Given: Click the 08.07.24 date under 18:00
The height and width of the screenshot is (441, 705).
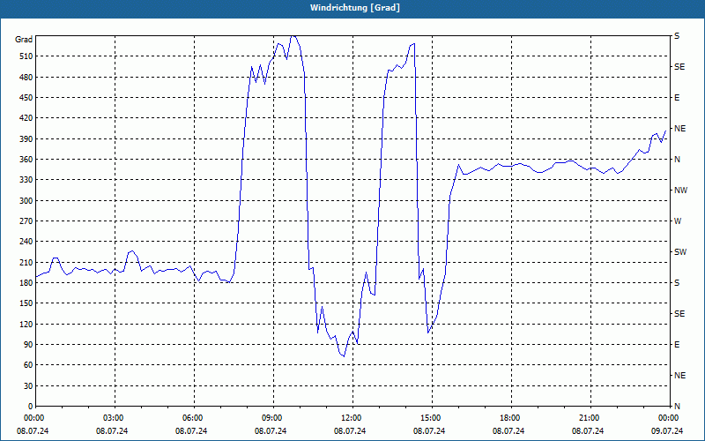Looking at the screenshot, I should [508, 430].
